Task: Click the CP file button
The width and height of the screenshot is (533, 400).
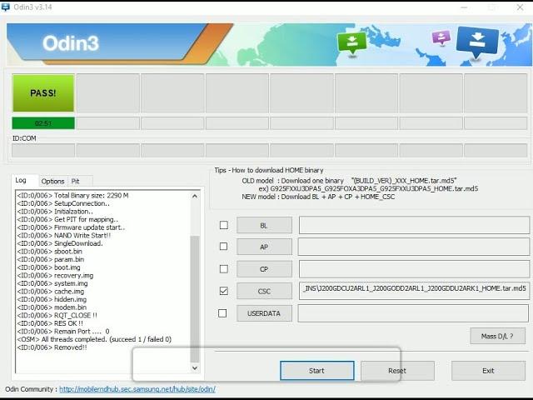Action: [x=264, y=269]
